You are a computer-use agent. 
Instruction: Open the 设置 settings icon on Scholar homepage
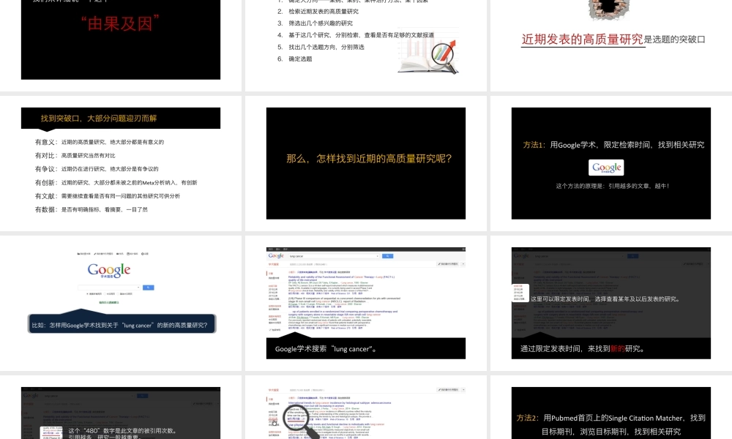pyautogui.click(x=144, y=254)
